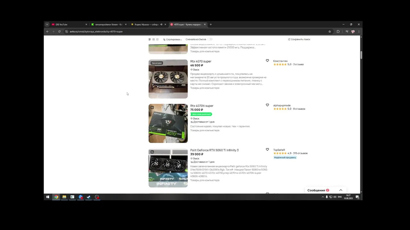410x230 pixels.
Task: Select the 4070 super Avito tab
Action: click(187, 25)
